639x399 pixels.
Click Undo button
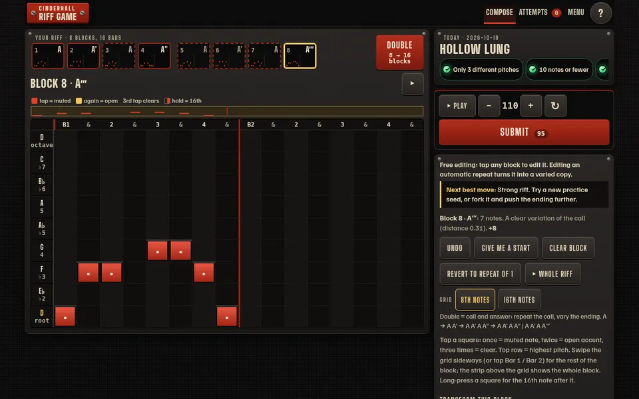pos(455,248)
